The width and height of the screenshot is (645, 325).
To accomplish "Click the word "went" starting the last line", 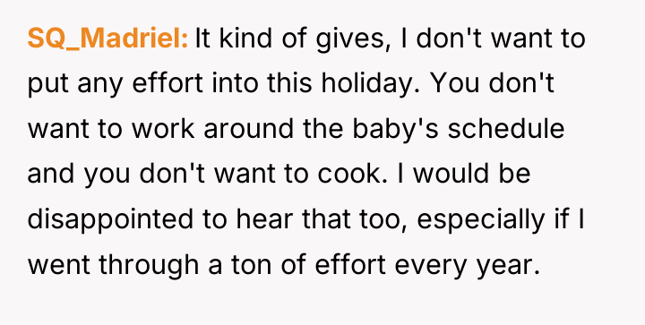I will coord(59,265).
